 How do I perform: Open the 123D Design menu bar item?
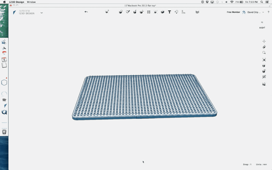point(16,2)
